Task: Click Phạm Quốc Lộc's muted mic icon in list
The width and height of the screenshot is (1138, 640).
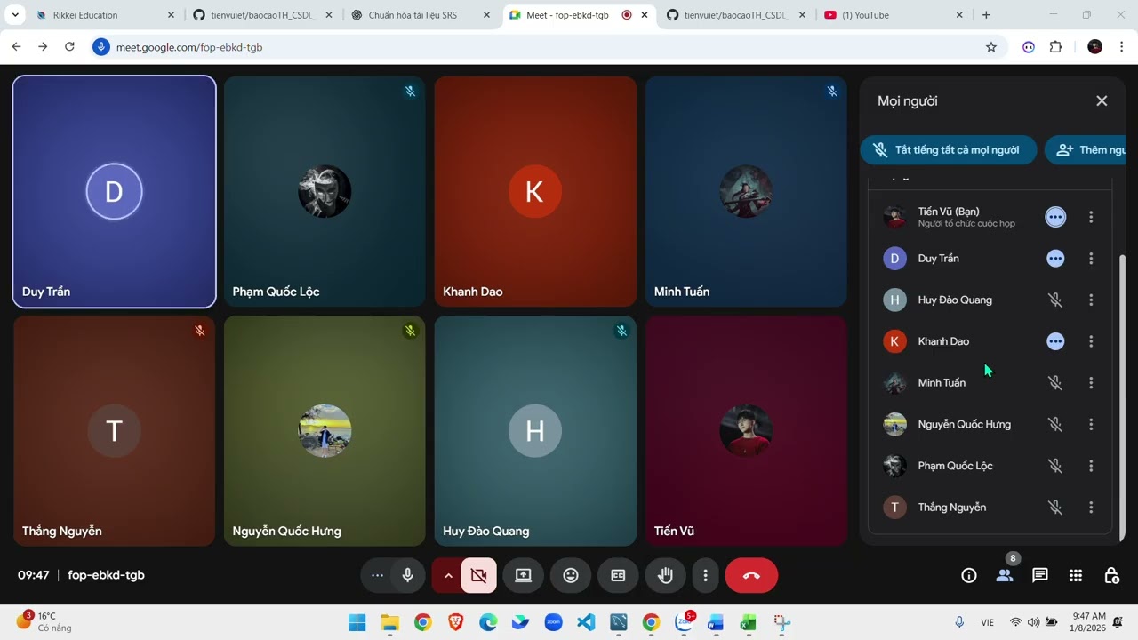Action: (1055, 466)
